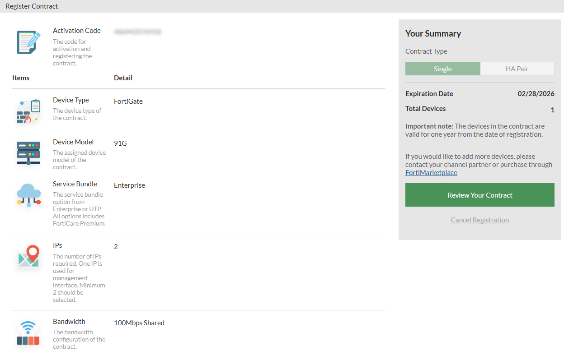This screenshot has width=564, height=351.
Task: Click the expiration date 02/28/2026
Action: point(536,94)
